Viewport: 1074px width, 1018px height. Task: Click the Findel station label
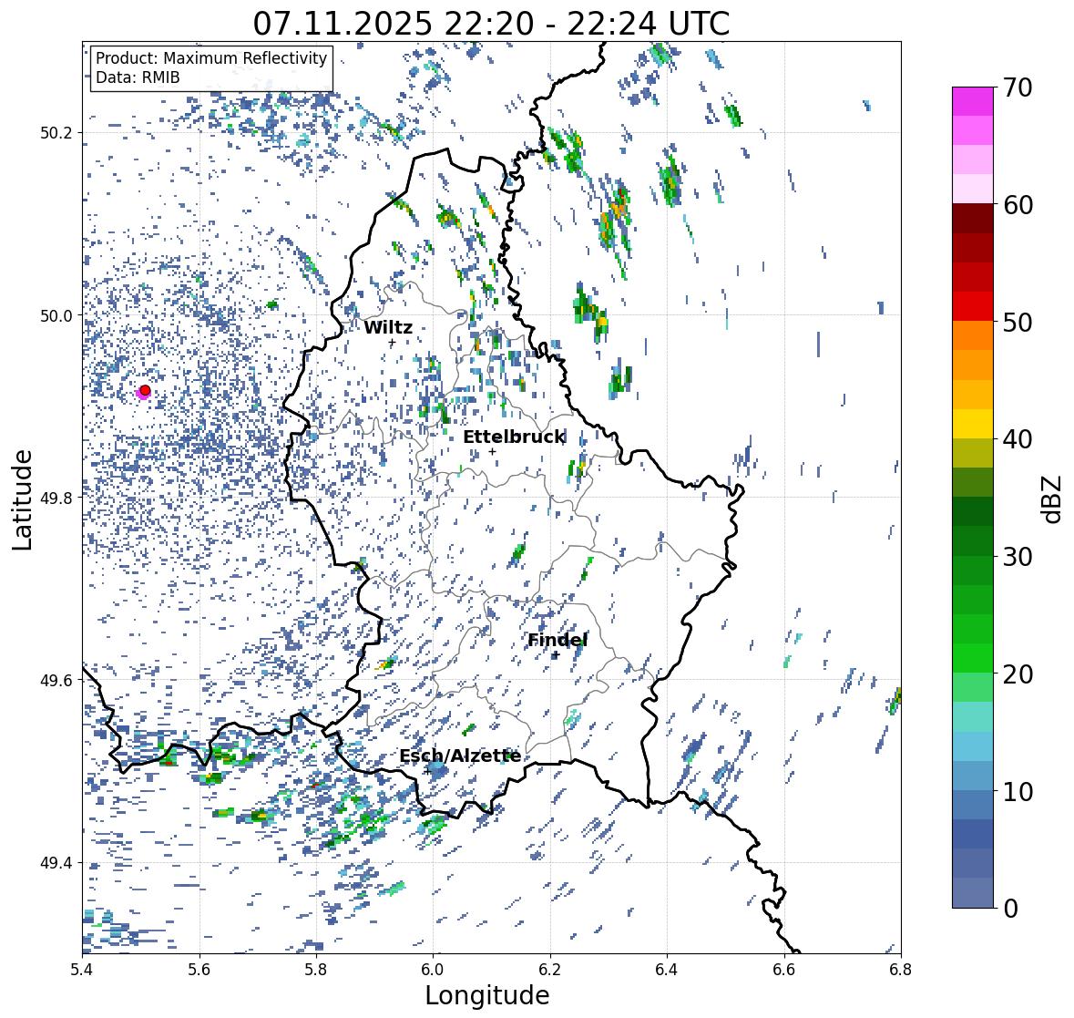(x=557, y=640)
